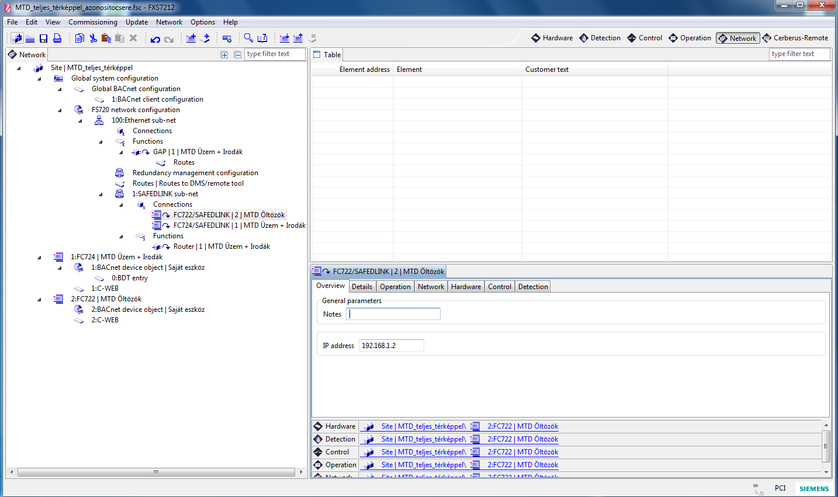The width and height of the screenshot is (838, 497).
Task: Collapse the Global BACnet configuration node
Action: click(60, 89)
